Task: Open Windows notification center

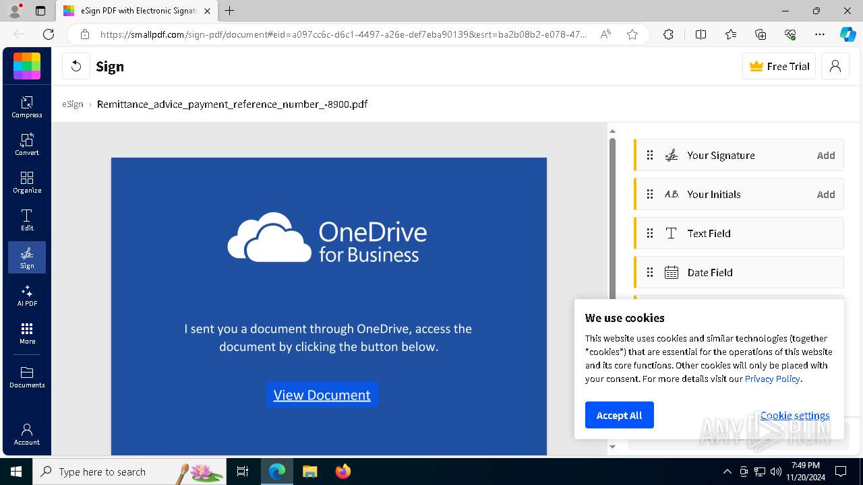Action: [841, 472]
